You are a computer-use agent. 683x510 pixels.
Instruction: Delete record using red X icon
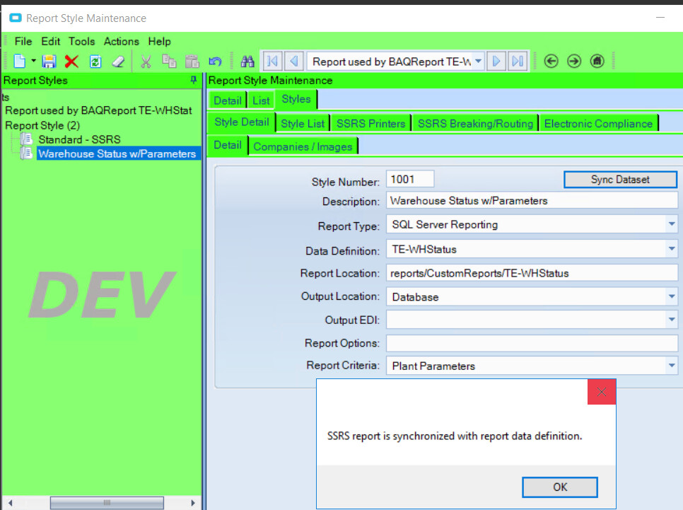71,62
